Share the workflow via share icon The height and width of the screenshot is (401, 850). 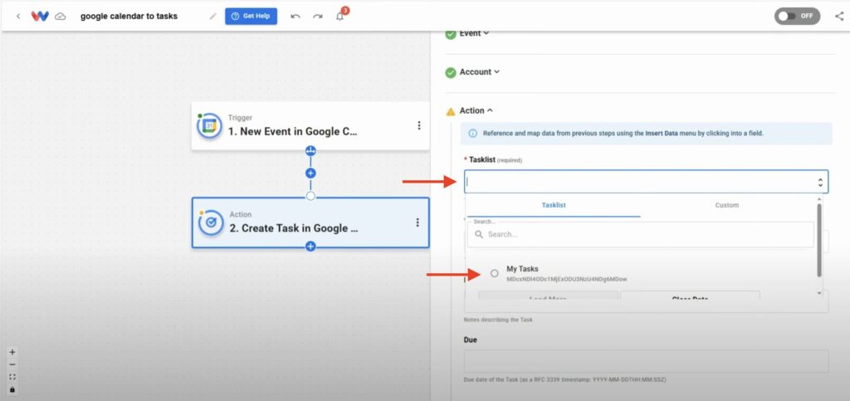click(x=839, y=17)
